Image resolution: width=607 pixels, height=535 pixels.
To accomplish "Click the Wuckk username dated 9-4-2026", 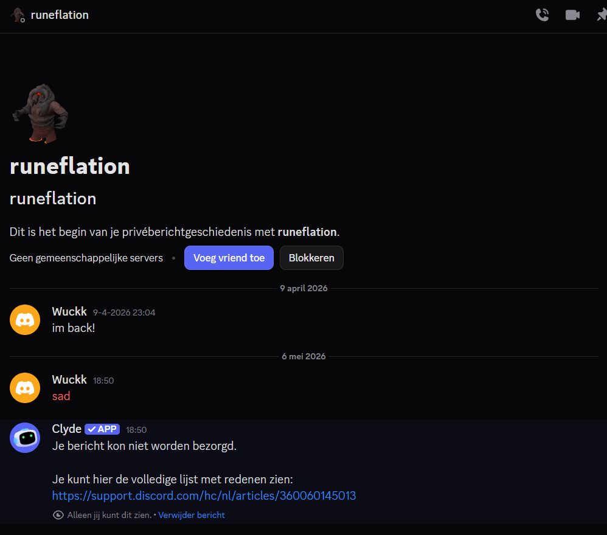I will 69,311.
